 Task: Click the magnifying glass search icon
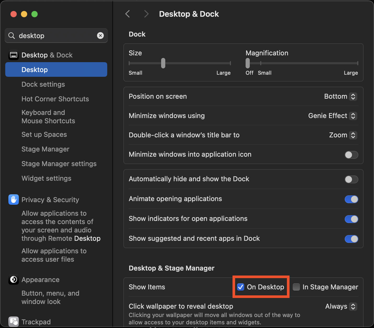(12, 36)
